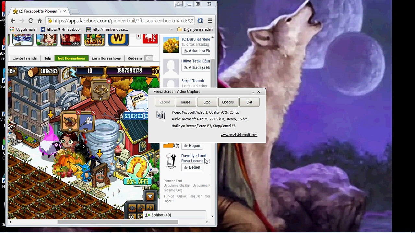Dismiss the pie item bubble
The image size is (415, 233).
click(x=78, y=113)
